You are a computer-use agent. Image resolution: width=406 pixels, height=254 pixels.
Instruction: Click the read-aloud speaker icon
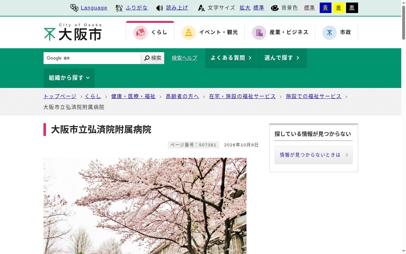click(160, 8)
